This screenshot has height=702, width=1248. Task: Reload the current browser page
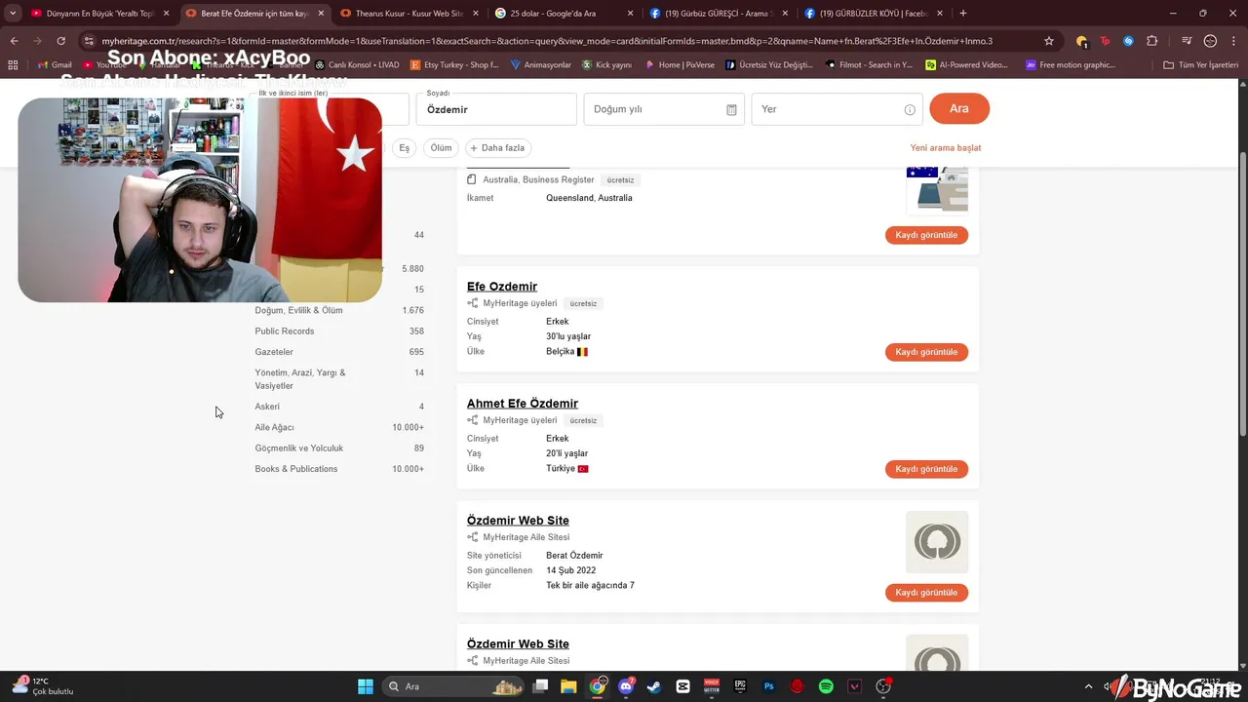(x=60, y=41)
